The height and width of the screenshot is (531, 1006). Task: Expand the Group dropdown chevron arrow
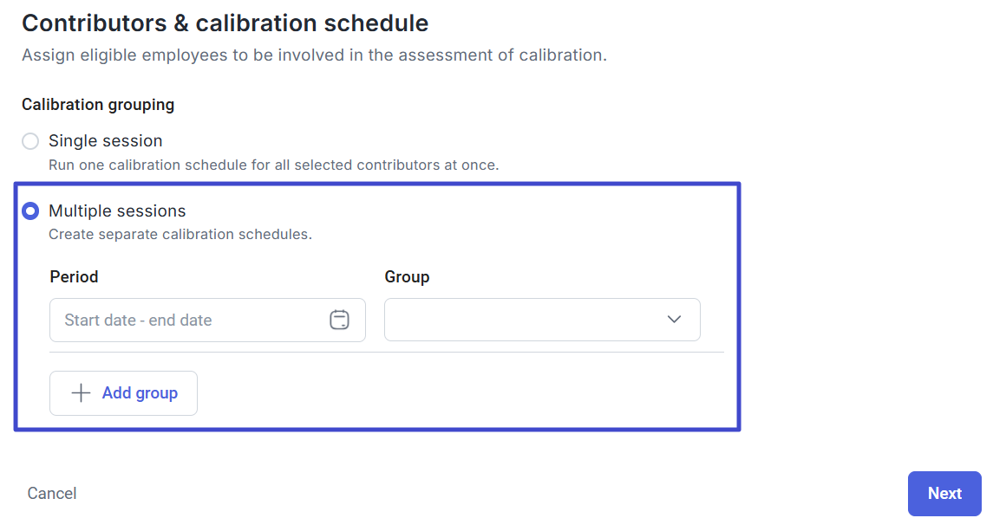click(674, 320)
